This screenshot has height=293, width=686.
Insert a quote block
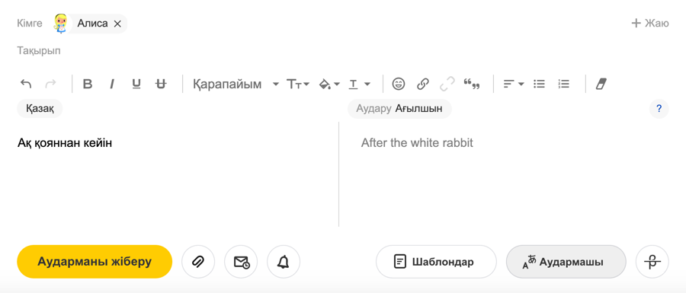[x=472, y=84]
